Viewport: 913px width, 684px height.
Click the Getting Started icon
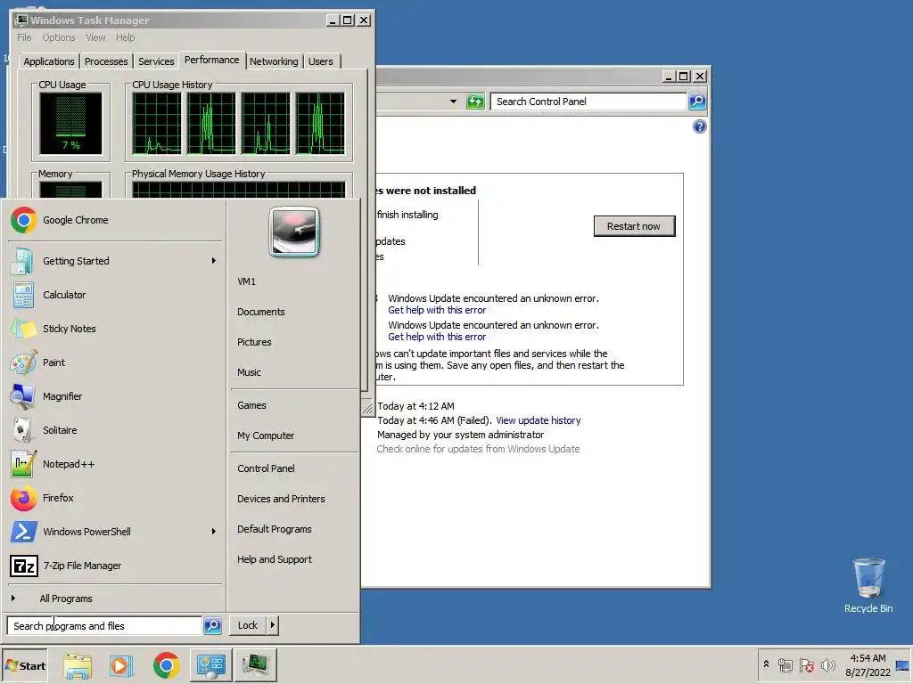tap(21, 261)
